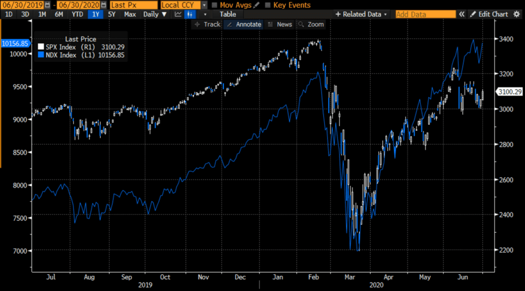Screen dimensions: 525x291
Task: Open the end date calendar picker
Action: click(x=104, y=5)
